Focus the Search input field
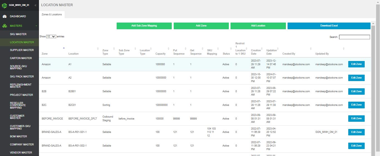Screen dimensions: 380x156 pos(354,37)
